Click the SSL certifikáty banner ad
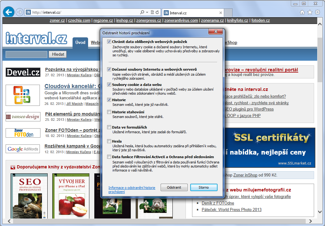 270,148
